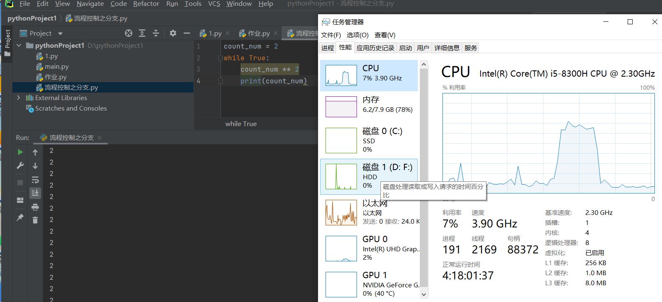Click Collapse All in Project panel toolbar
Screen dimensions: 662x302
click(x=156, y=33)
